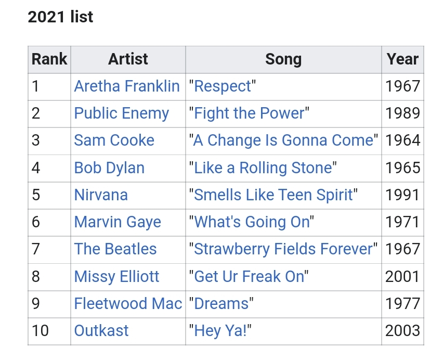Follow the "Get Ur Freak On" link
The image size is (443, 360).
click(x=249, y=276)
